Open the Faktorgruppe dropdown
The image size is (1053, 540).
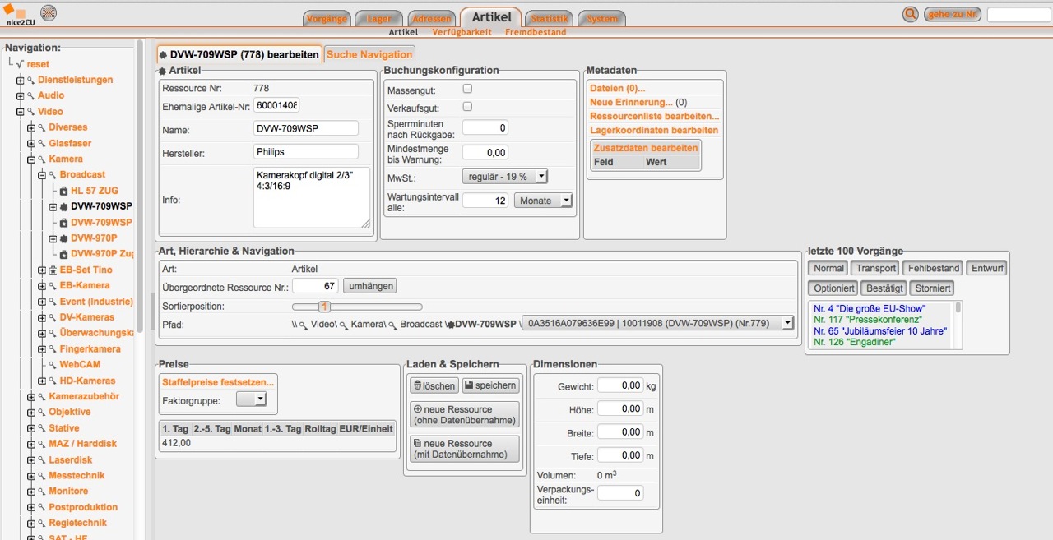pos(251,399)
